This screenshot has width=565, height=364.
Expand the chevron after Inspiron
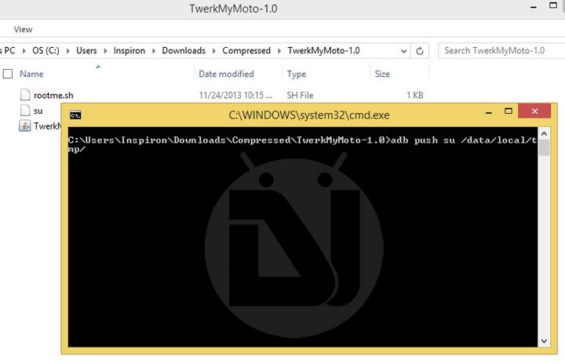tap(154, 51)
